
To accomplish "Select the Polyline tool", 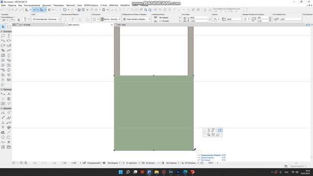I will point(9,137).
